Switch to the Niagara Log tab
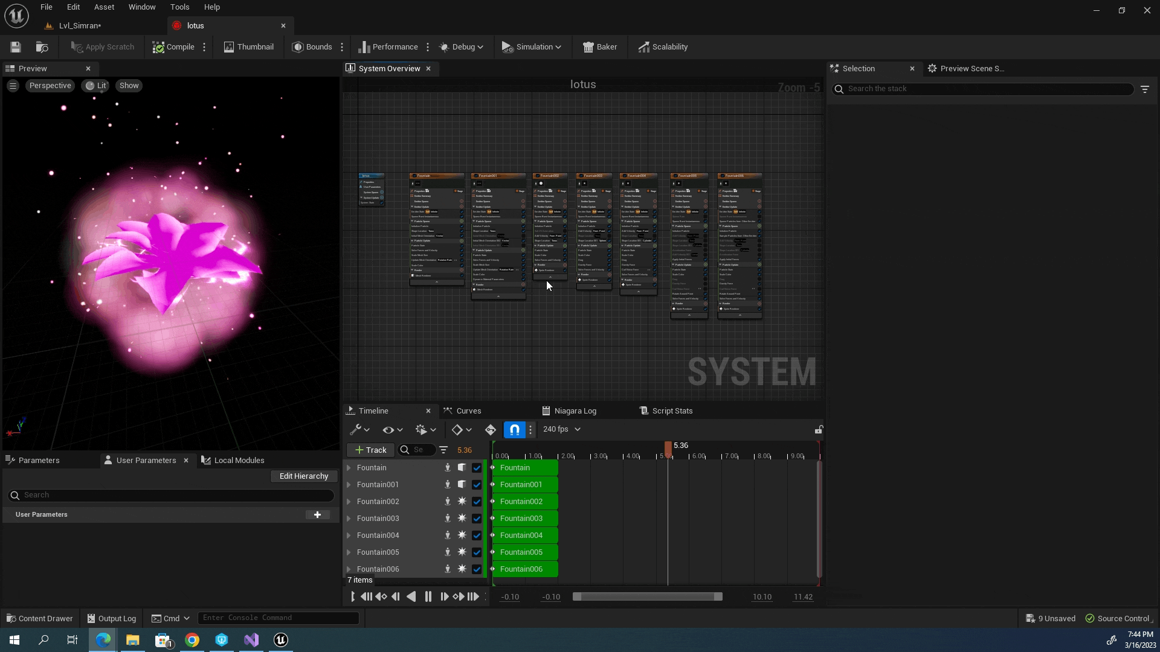 [x=569, y=411]
